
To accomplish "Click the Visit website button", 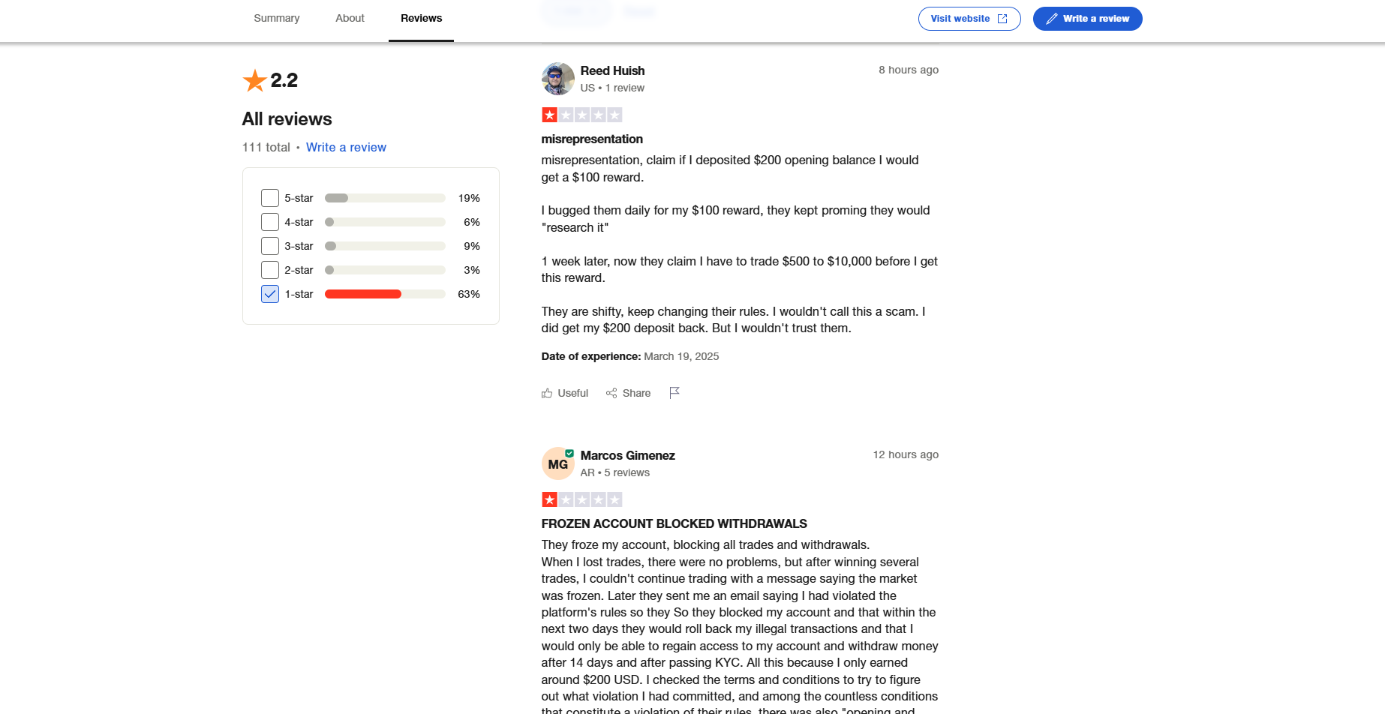I will pos(969,19).
